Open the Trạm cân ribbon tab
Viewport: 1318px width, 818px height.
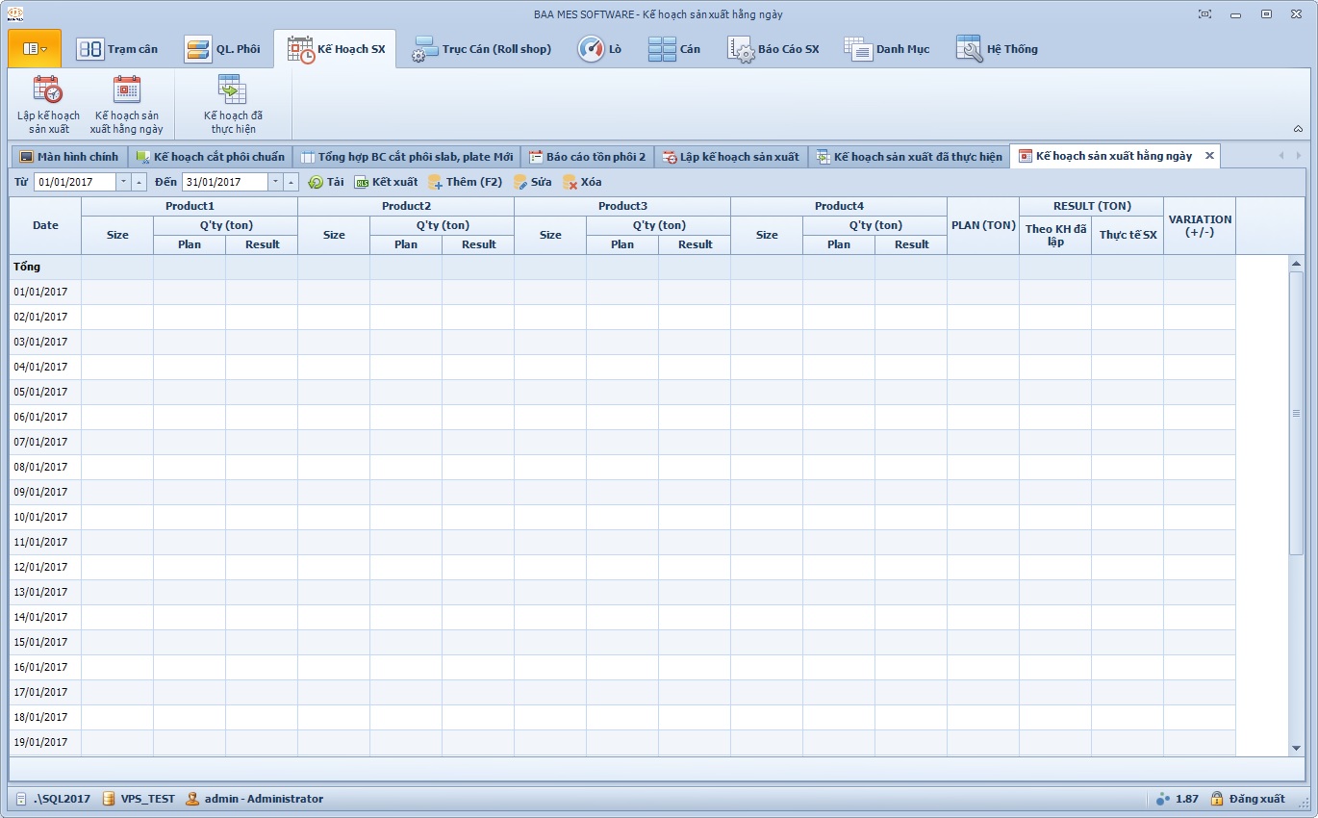click(x=117, y=49)
